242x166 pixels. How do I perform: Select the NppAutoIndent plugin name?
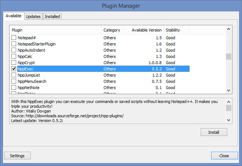[31, 50]
